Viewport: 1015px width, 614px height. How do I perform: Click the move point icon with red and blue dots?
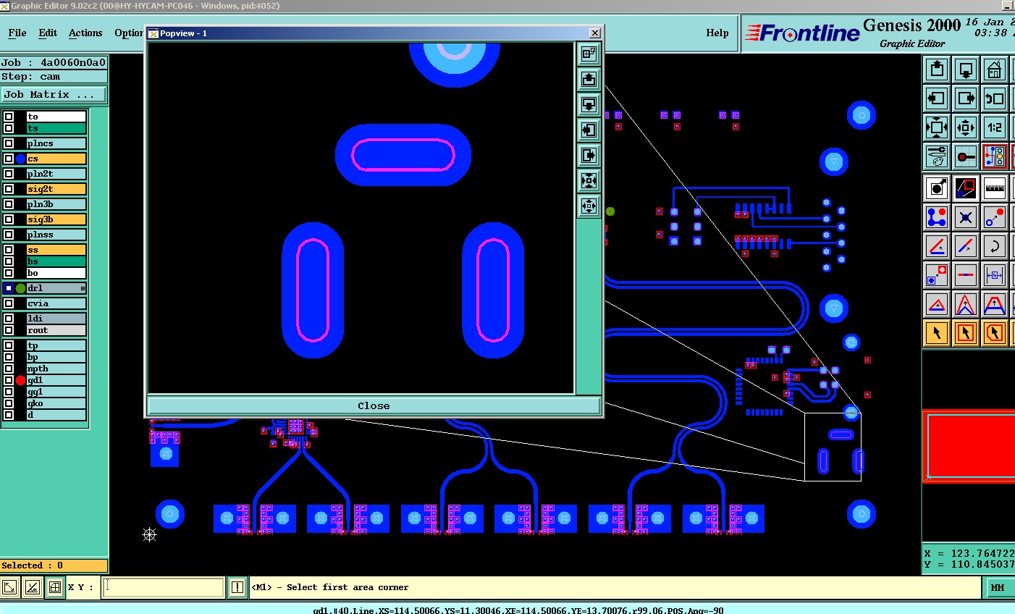click(x=995, y=217)
